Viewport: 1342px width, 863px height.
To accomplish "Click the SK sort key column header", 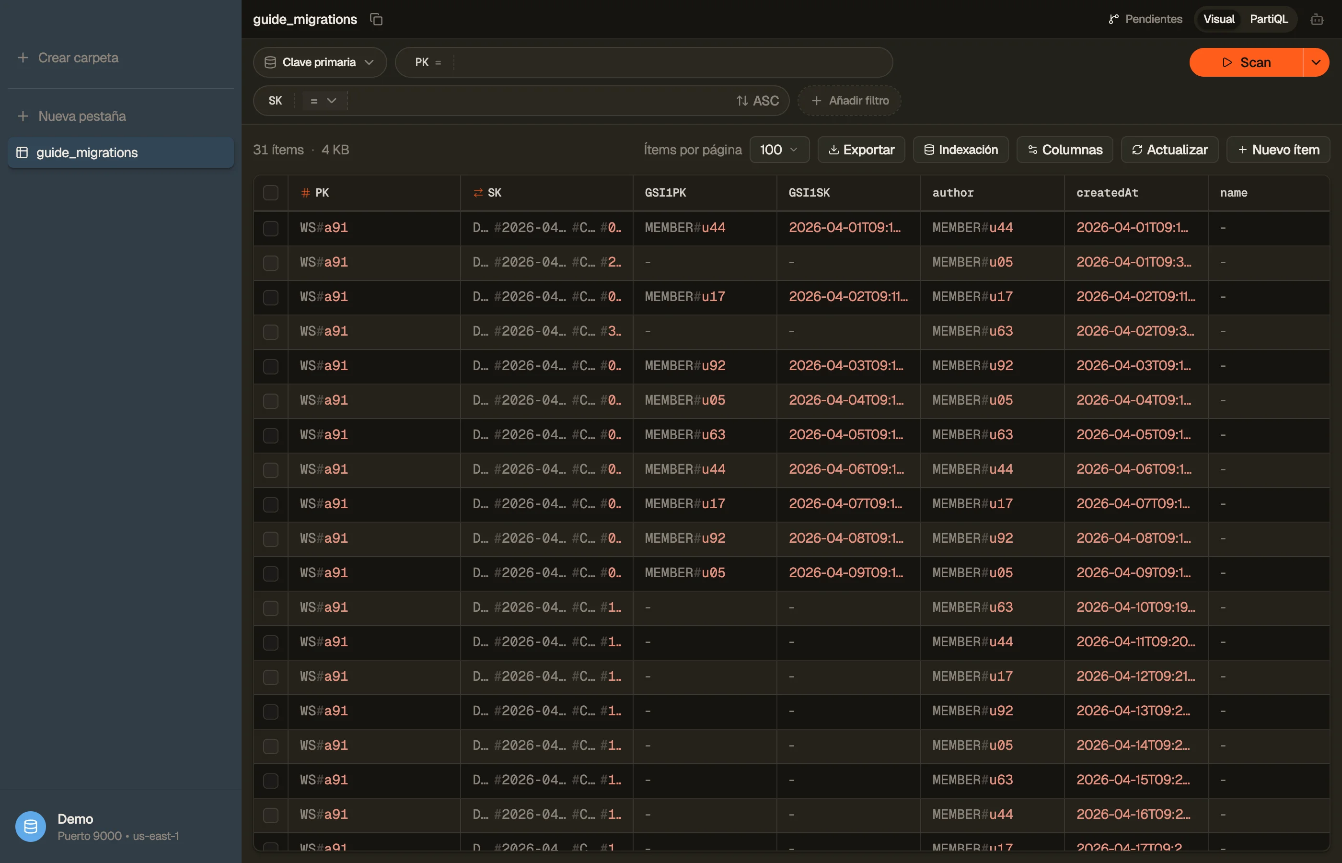I will [x=547, y=193].
